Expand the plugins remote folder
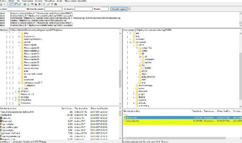This screenshot has width=242, height=143. click(134, 94)
